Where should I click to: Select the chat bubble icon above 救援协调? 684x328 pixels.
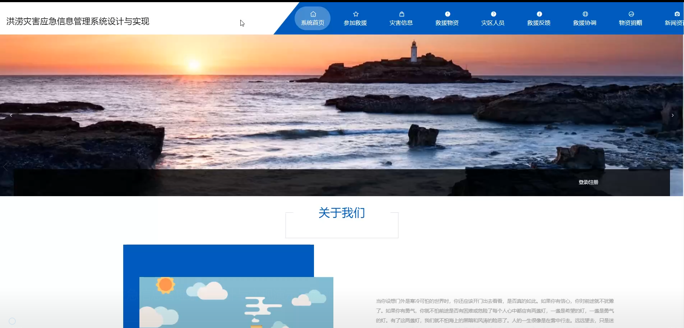pos(584,14)
